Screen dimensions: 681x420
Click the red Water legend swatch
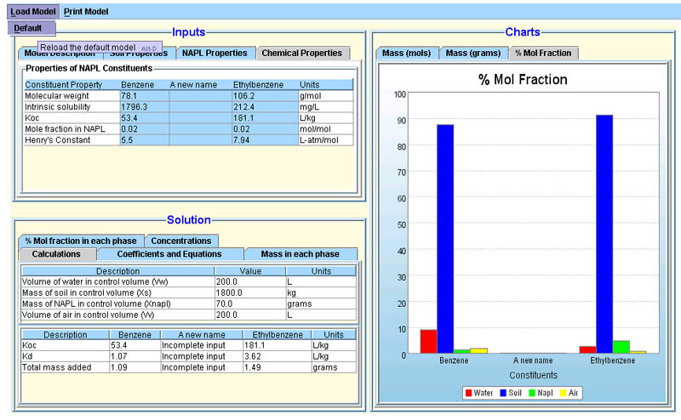point(469,394)
